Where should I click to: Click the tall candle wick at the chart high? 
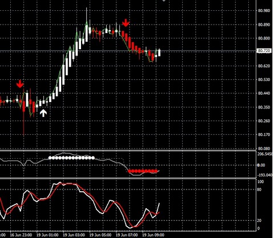pyautogui.click(x=87, y=25)
